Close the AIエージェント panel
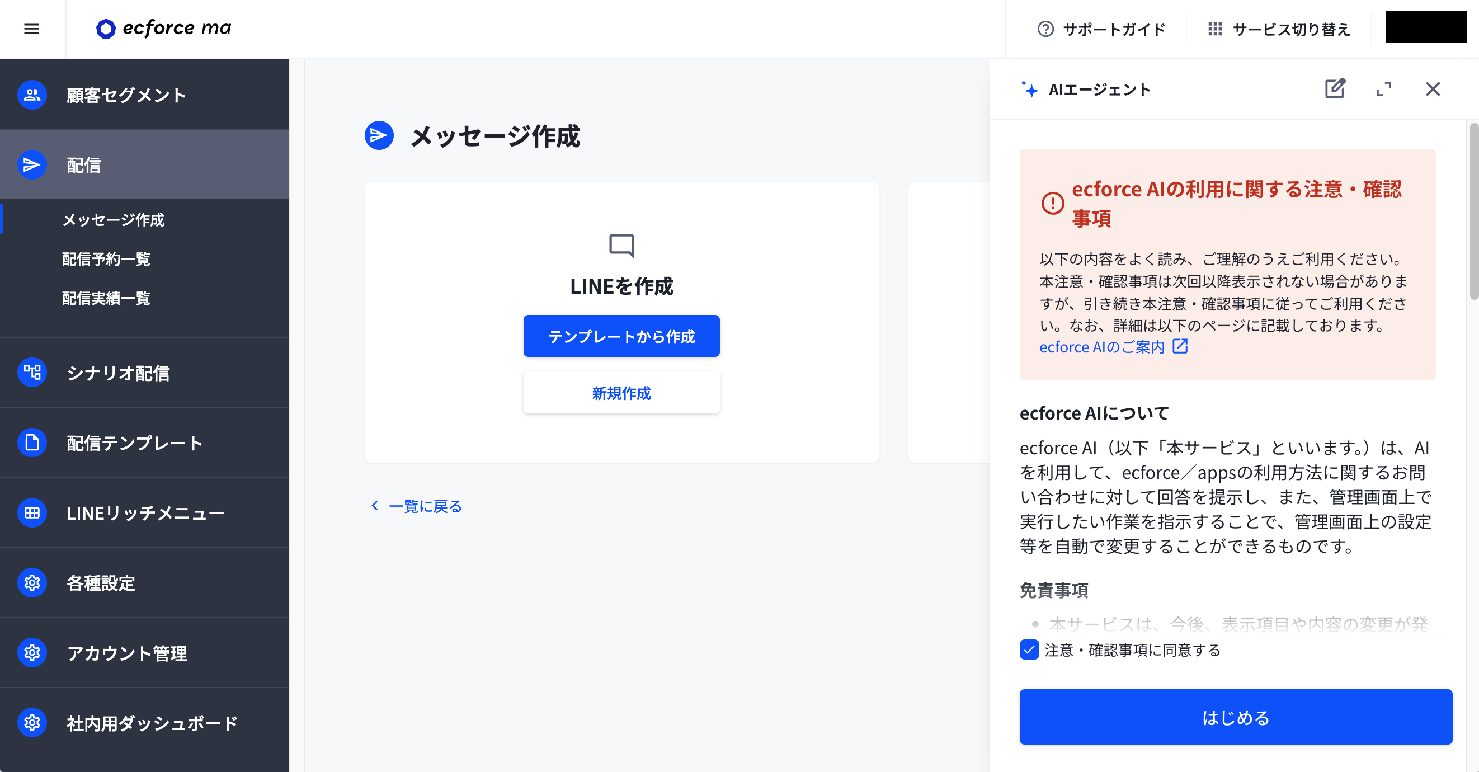The height and width of the screenshot is (772, 1479). 1433,89
